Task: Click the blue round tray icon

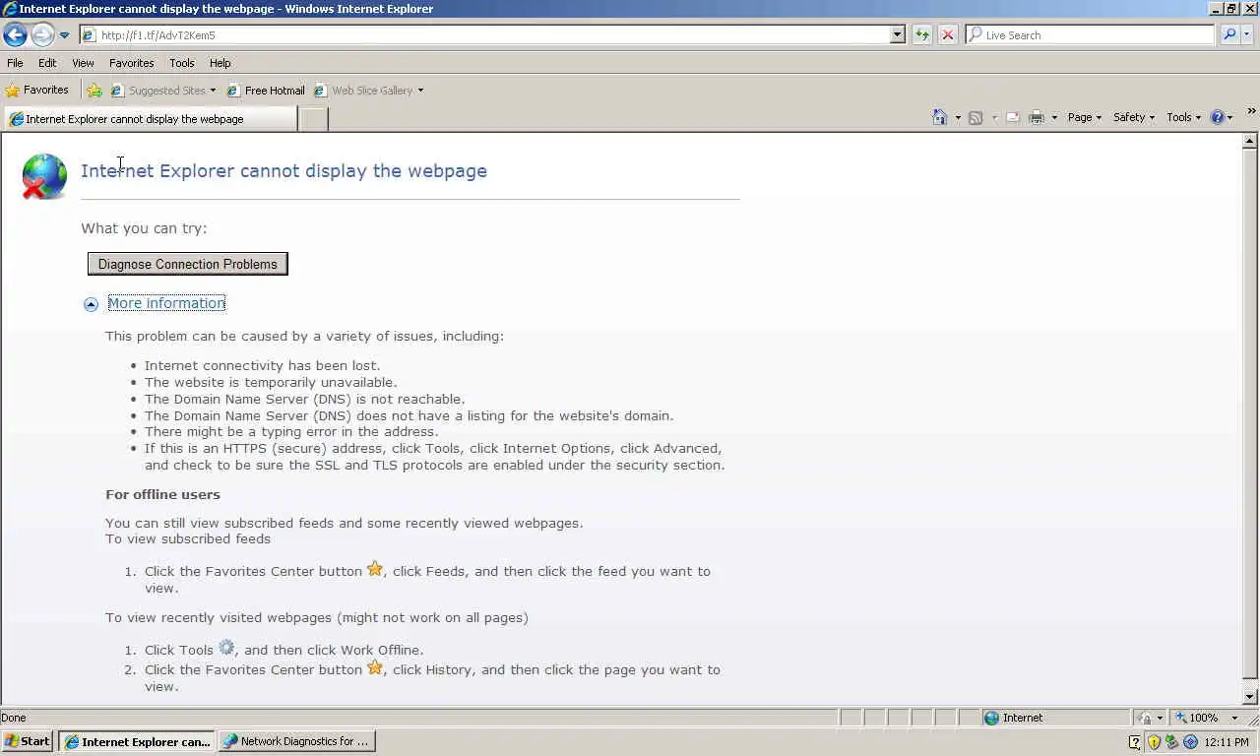Action: pos(1191,742)
